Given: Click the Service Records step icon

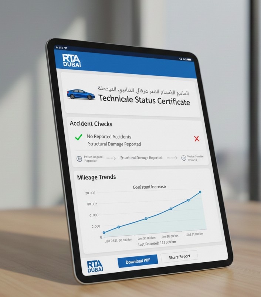Looking at the screenshot, I should (x=183, y=158).
